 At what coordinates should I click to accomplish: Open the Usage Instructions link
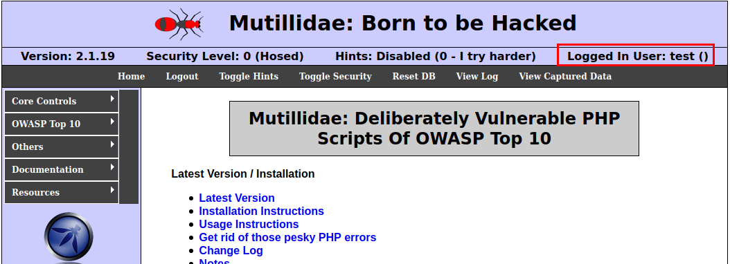click(249, 224)
